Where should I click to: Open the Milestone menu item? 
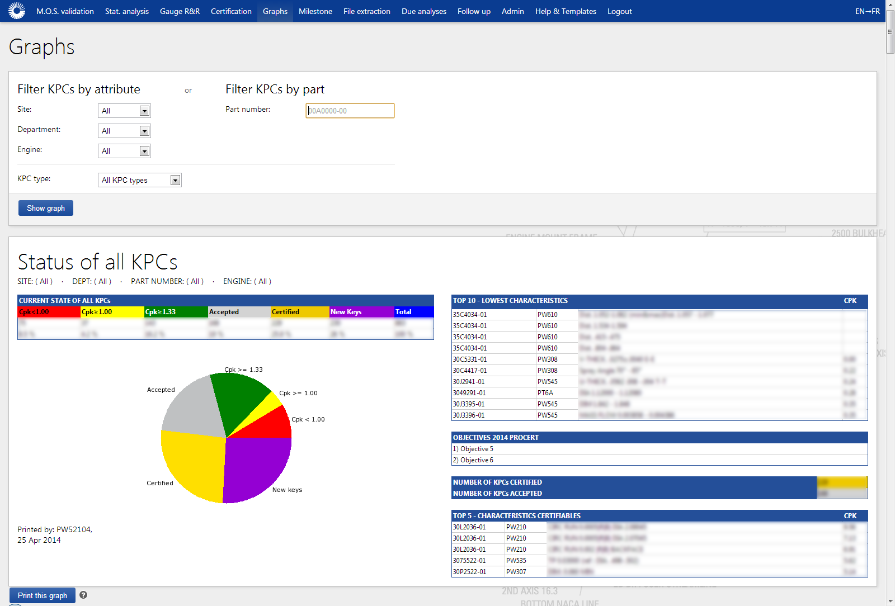coord(315,11)
